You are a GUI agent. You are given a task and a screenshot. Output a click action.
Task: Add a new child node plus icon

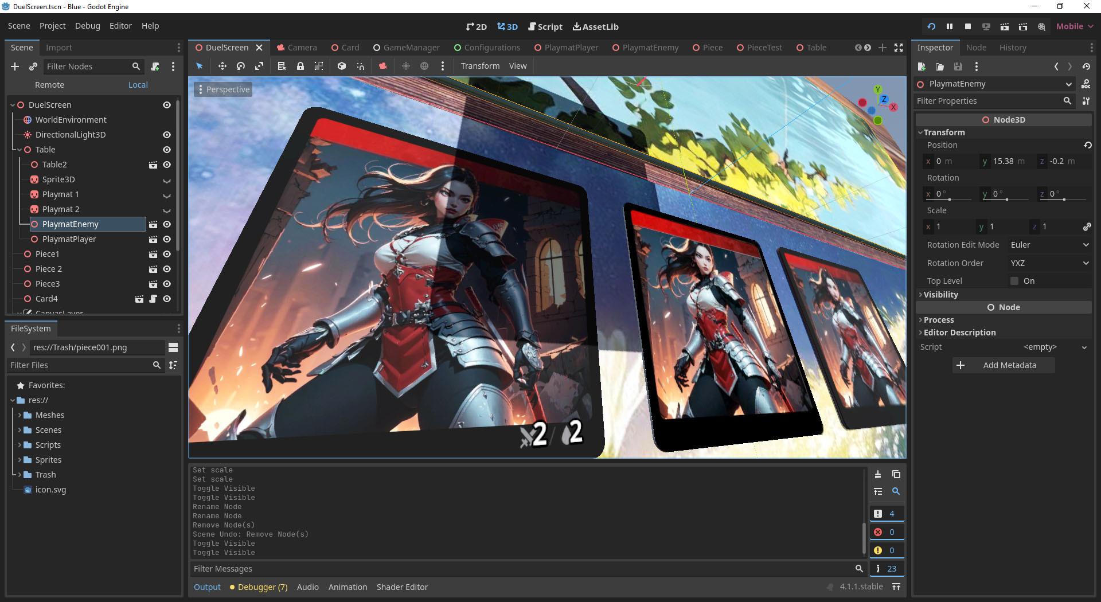pyautogui.click(x=15, y=67)
